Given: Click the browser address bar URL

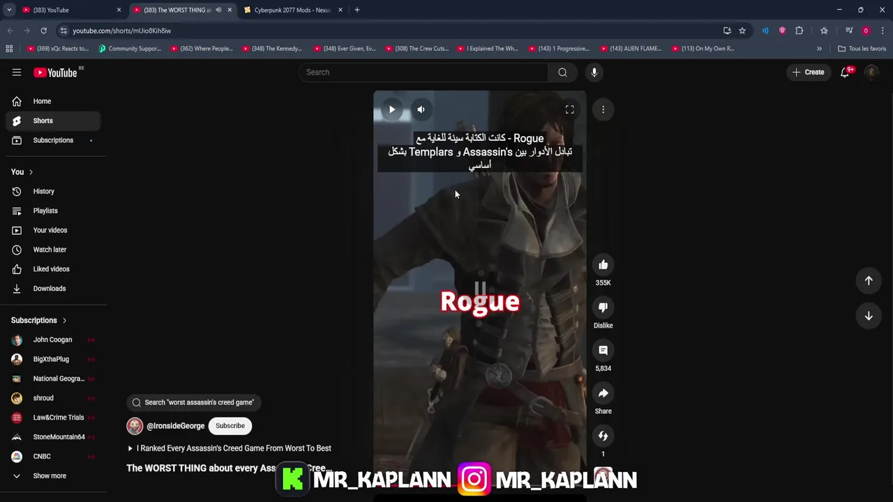Looking at the screenshot, I should pyautogui.click(x=122, y=31).
